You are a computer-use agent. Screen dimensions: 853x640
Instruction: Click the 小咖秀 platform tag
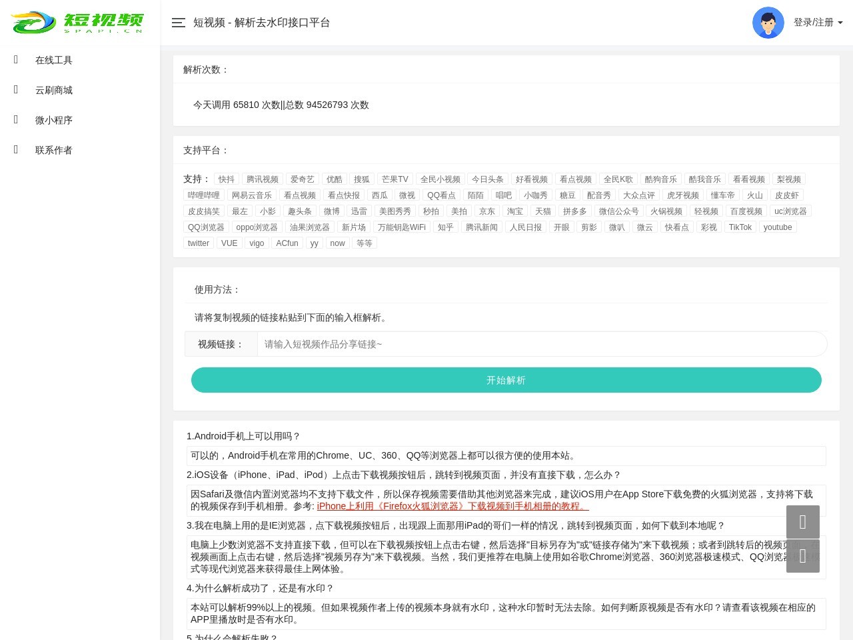[x=536, y=195]
